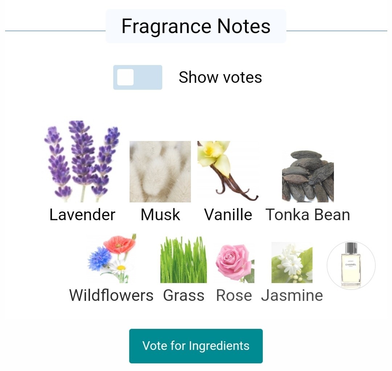
Task: Click the Lavender note image
Action: pos(82,161)
